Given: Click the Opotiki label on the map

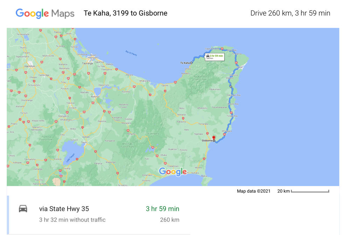Looking at the screenshot, I should [x=165, y=85].
